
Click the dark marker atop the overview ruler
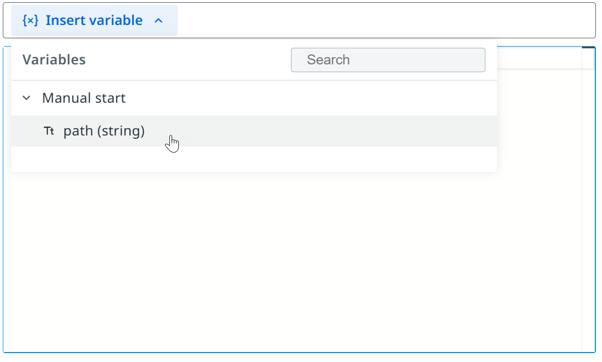pyautogui.click(x=588, y=48)
